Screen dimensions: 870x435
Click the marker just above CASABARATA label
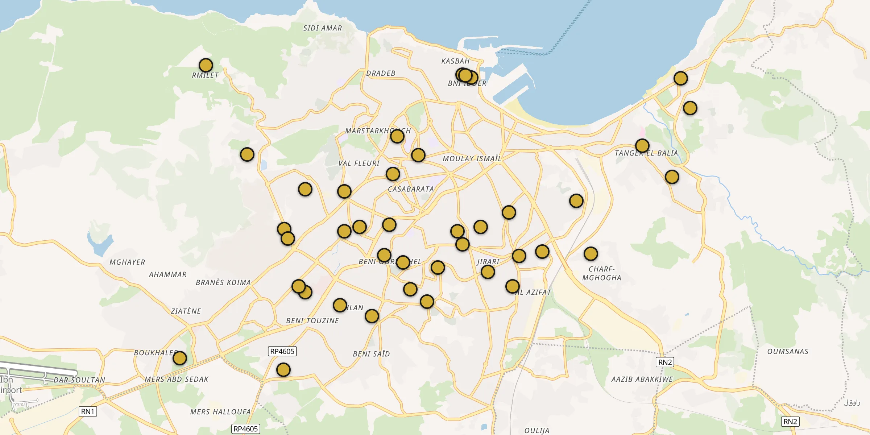point(393,174)
